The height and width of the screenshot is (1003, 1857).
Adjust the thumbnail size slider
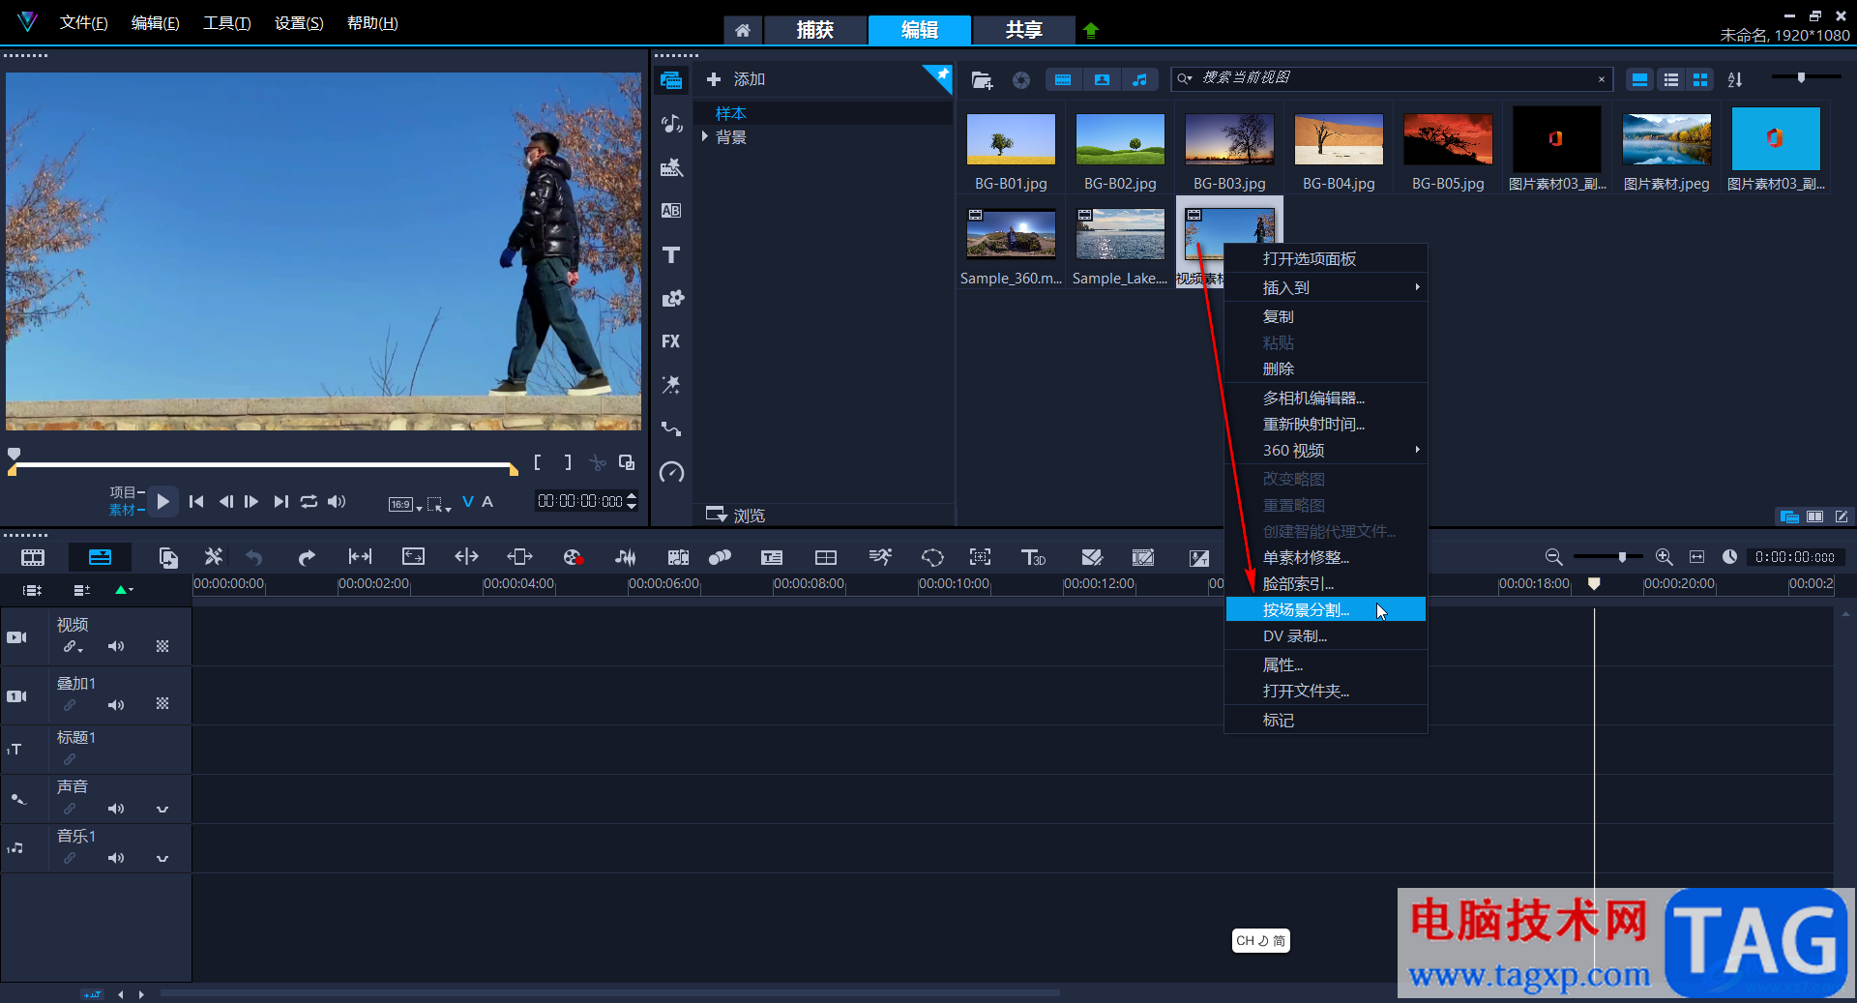1806,77
